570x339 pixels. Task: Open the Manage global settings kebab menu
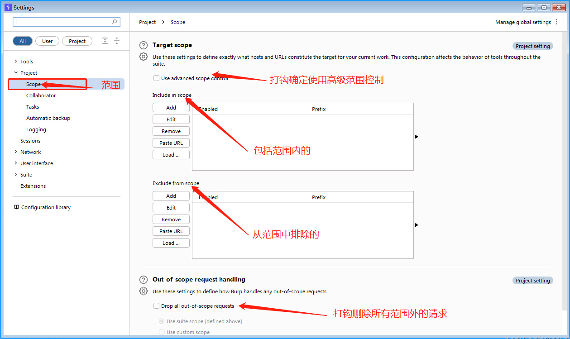click(x=556, y=22)
